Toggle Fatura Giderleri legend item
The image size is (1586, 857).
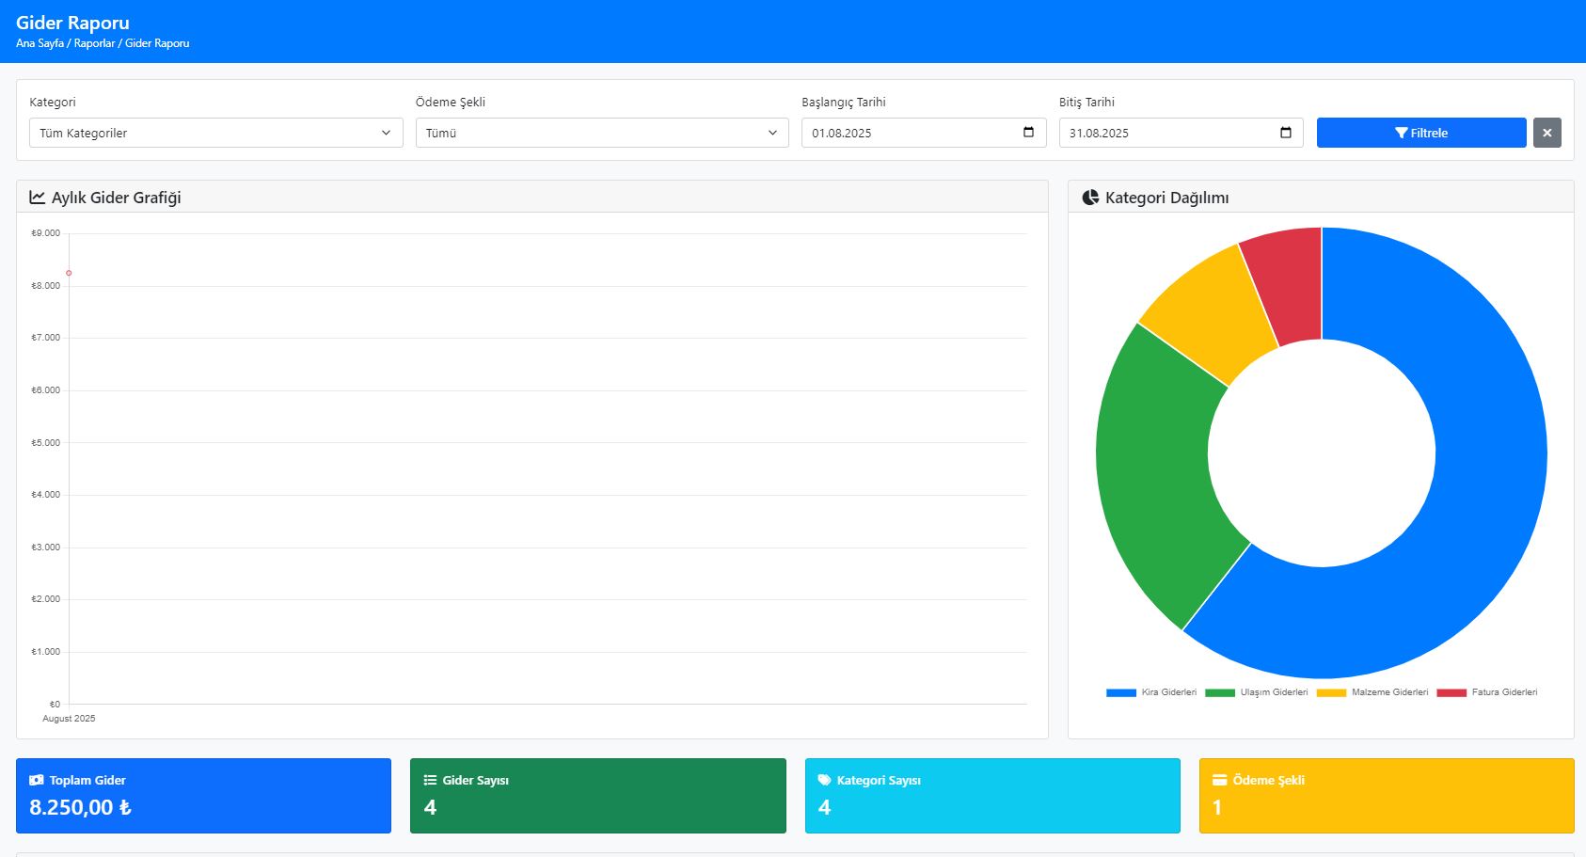pyautogui.click(x=1487, y=692)
